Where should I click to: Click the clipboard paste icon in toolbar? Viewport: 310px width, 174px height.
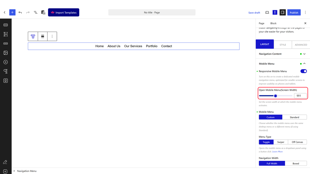[43, 12]
